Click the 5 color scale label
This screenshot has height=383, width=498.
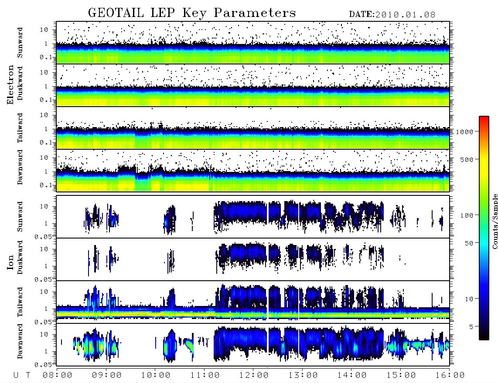pyautogui.click(x=471, y=326)
